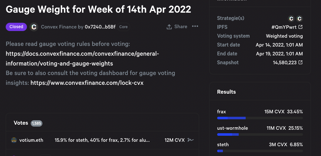Click the Convex Finance space logo
This screenshot has height=156, width=321.
coord(34,27)
